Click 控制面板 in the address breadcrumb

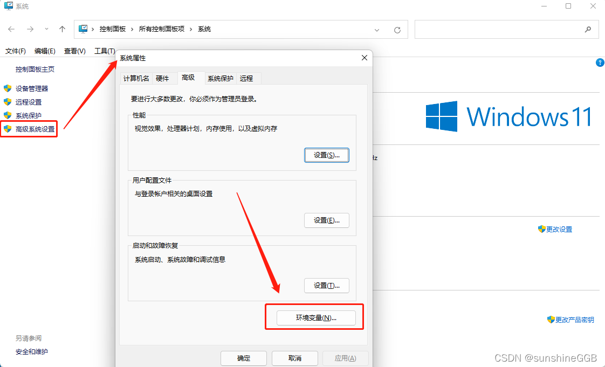tap(113, 29)
